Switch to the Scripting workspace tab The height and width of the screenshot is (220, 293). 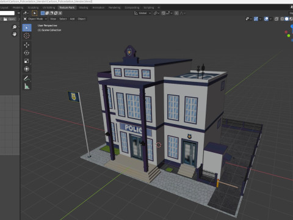coord(148,7)
